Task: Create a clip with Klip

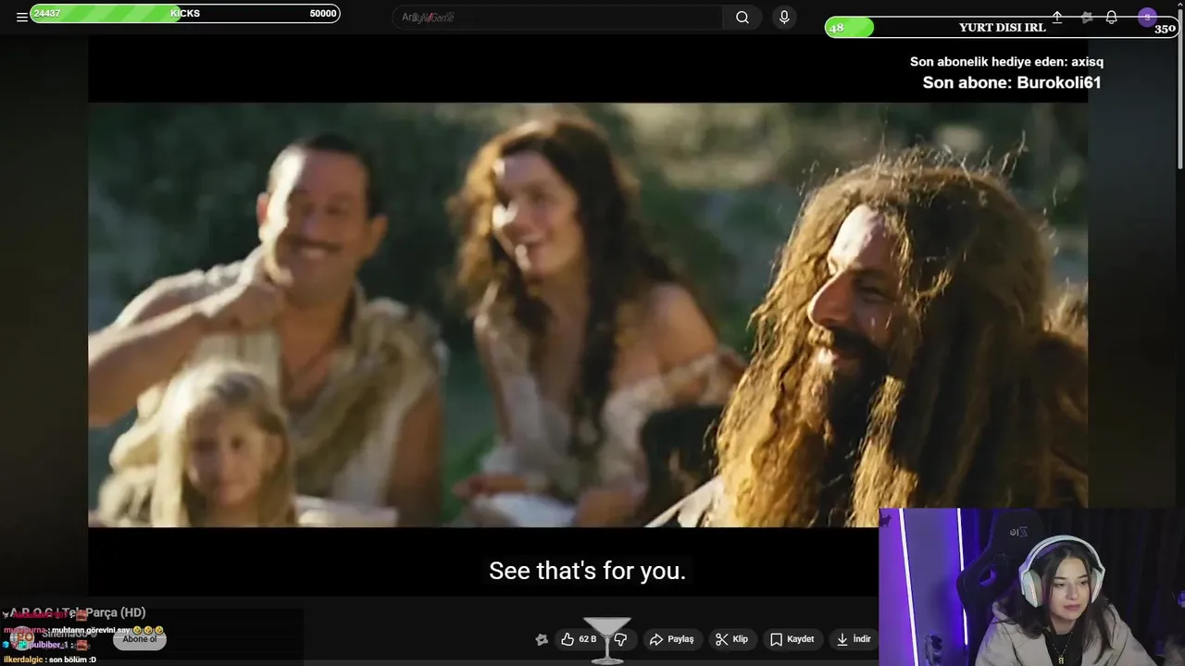Action: (731, 639)
